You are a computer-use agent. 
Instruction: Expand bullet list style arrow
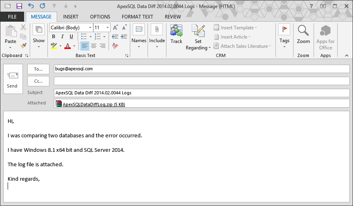coord(91,37)
